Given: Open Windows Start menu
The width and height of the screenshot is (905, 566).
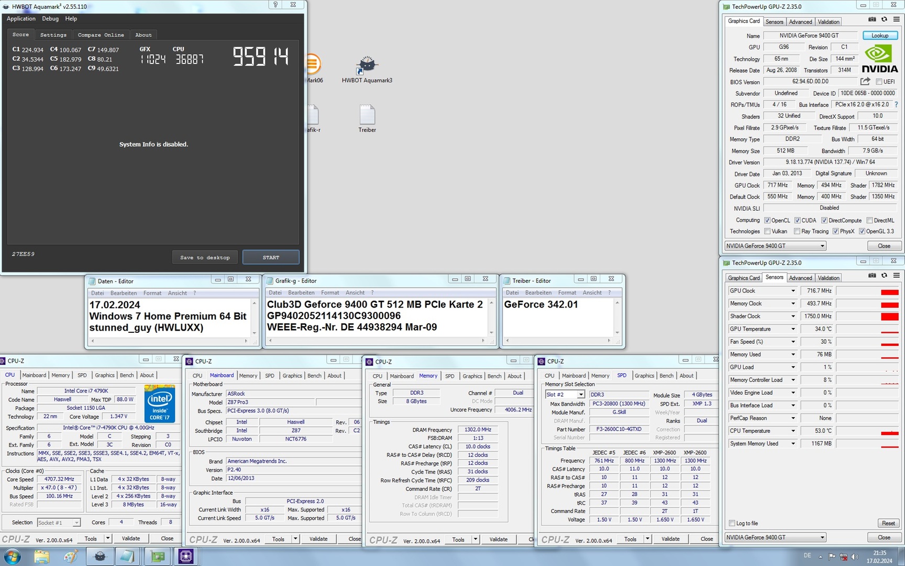Looking at the screenshot, I should pyautogui.click(x=12, y=556).
